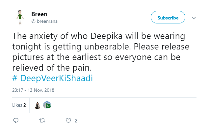
Task: Open Breen's profile avatar picture
Action: [19, 17]
